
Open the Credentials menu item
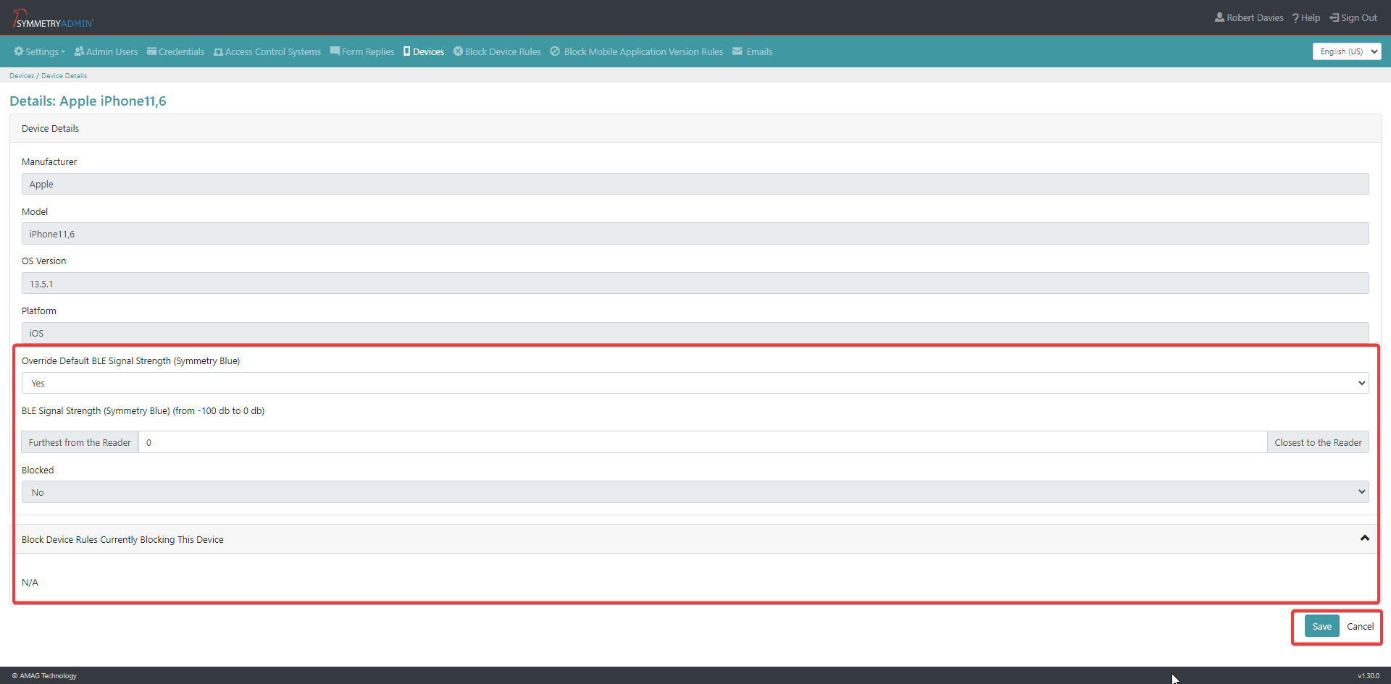pyautogui.click(x=175, y=51)
